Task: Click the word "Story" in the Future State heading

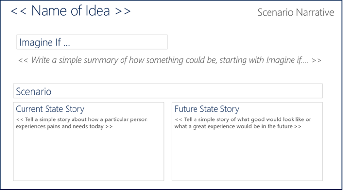Action: pyautogui.click(x=229, y=109)
